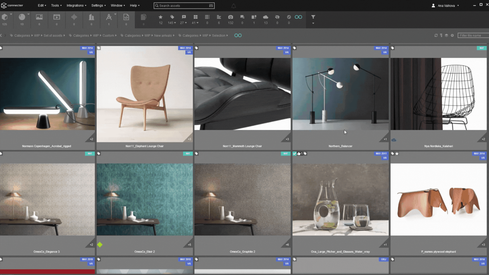
Task: Select the materials sphere asset type icon
Action: (22, 17)
